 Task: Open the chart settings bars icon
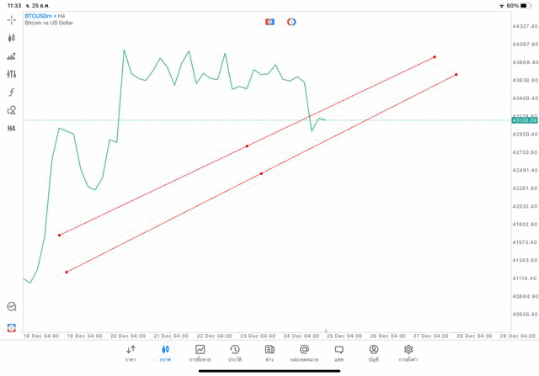click(12, 56)
